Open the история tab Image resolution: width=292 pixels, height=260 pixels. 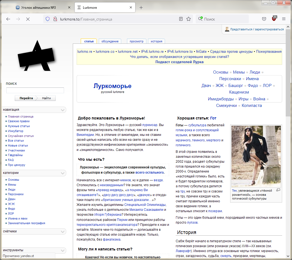(157, 41)
